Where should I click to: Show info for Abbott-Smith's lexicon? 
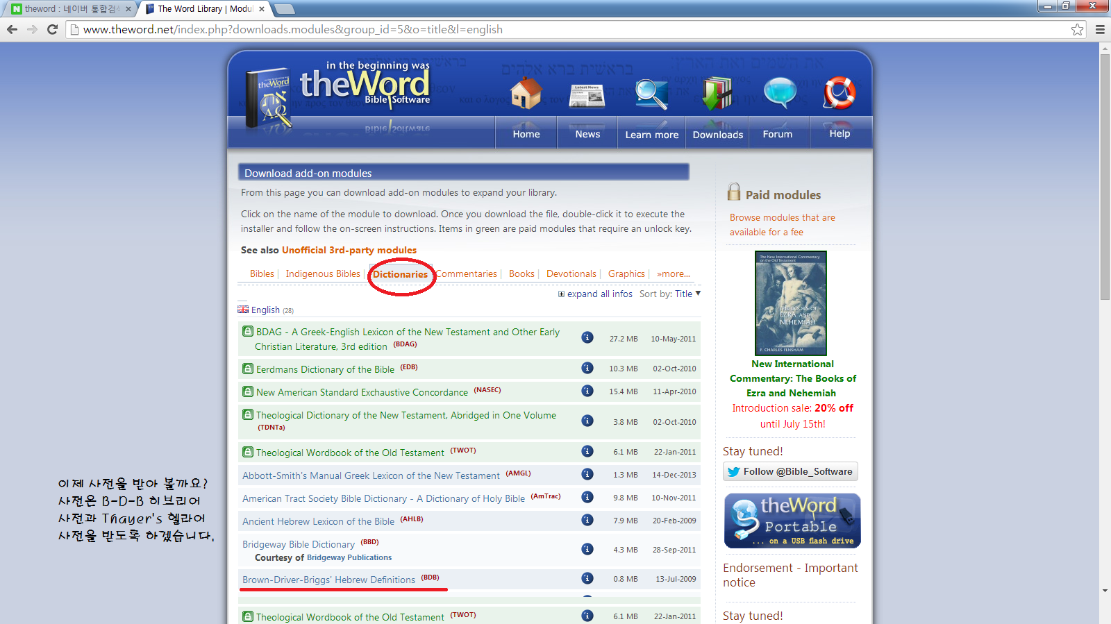pyautogui.click(x=587, y=474)
